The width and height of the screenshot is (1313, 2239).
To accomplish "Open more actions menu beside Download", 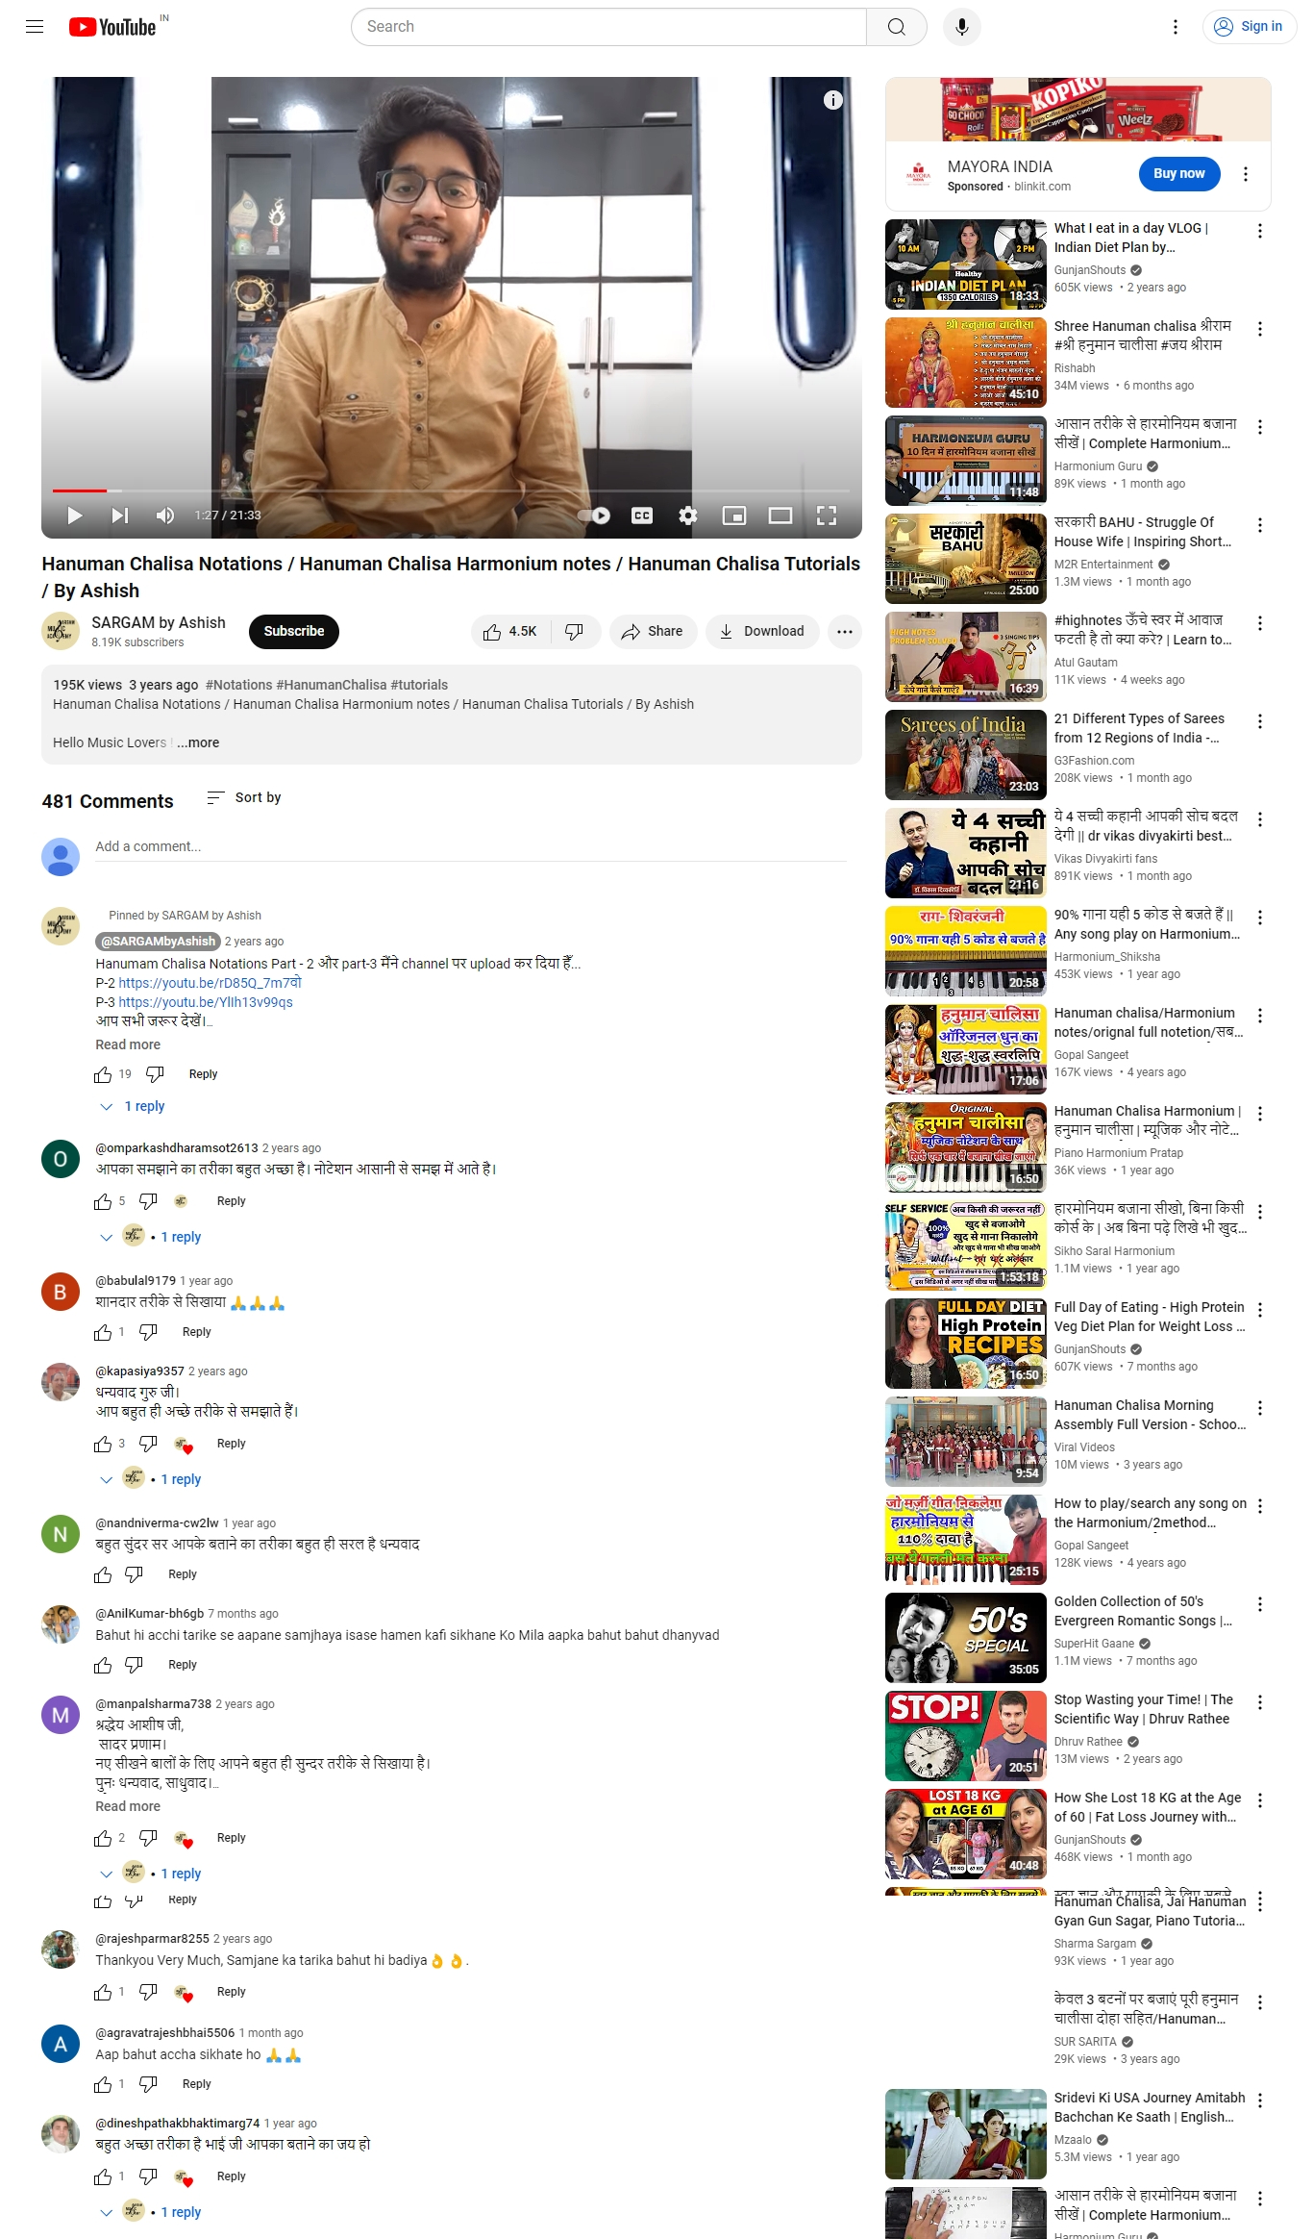I will [845, 632].
